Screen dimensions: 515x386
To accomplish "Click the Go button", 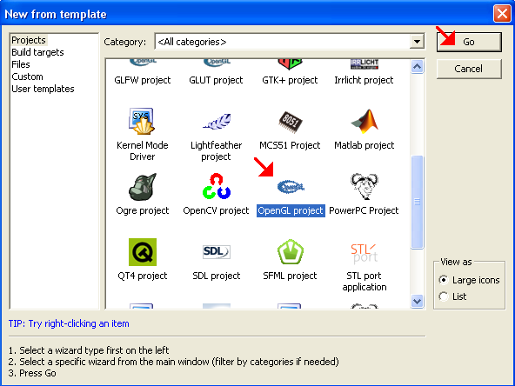I will coord(469,42).
